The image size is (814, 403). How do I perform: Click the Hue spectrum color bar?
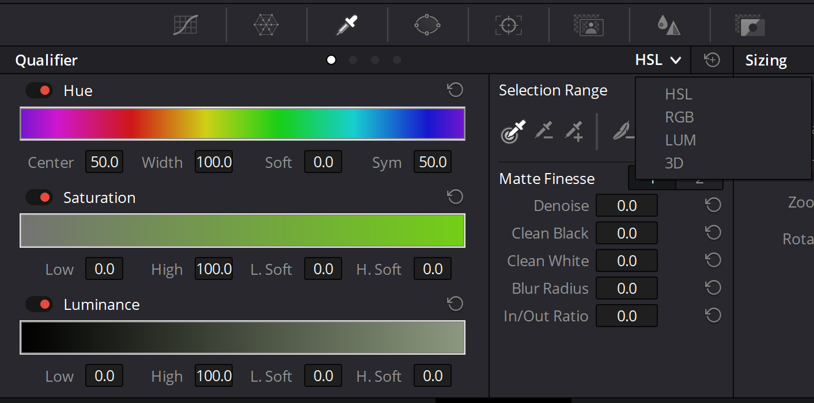[242, 124]
